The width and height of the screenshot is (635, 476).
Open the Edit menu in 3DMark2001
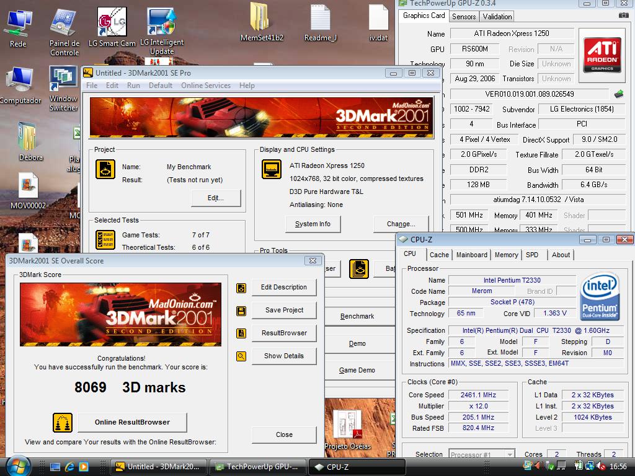pos(112,86)
